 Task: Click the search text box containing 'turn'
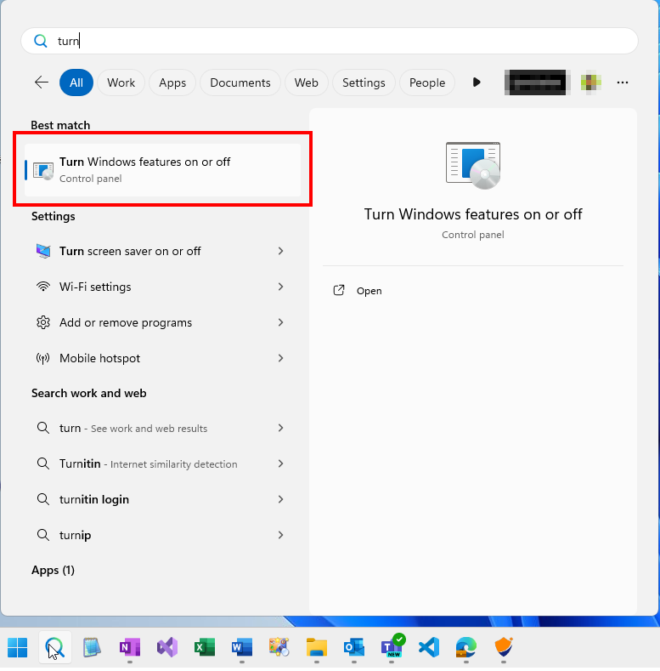point(340,41)
